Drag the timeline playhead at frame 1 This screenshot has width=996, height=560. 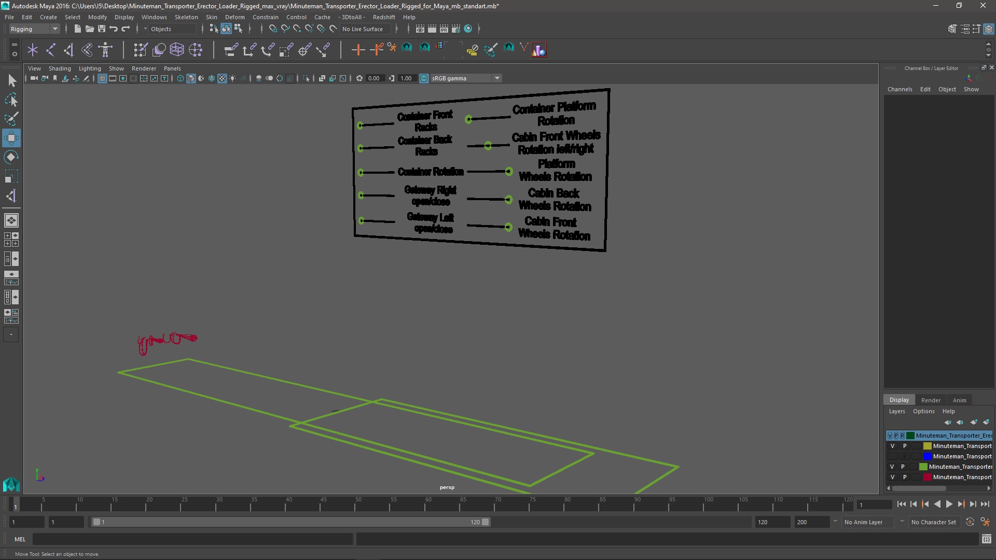[x=15, y=505]
